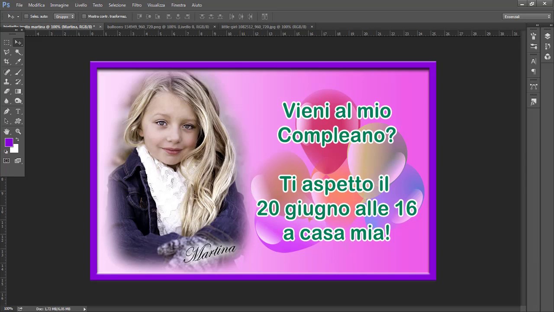
Task: Select the Zoom tool
Action: tap(18, 131)
